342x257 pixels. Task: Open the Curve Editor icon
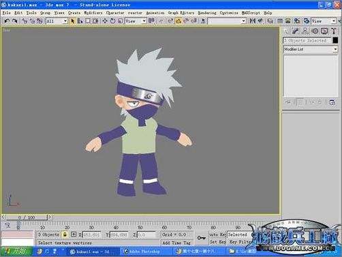click(x=280, y=21)
